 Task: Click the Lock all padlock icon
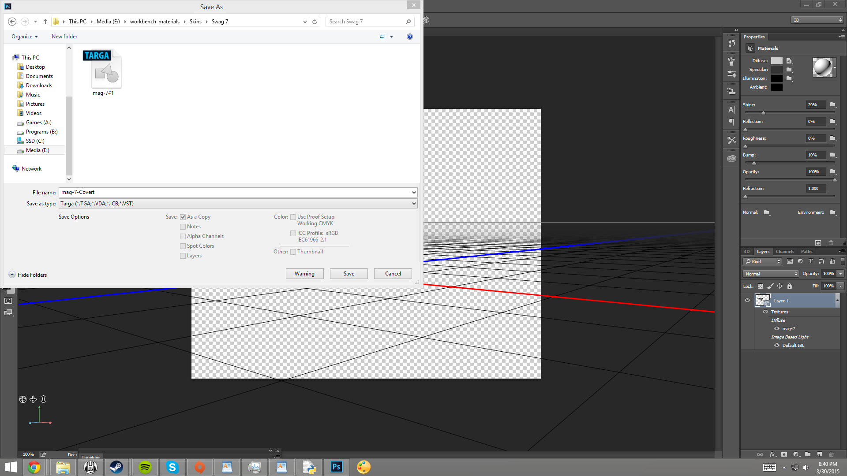click(x=790, y=286)
